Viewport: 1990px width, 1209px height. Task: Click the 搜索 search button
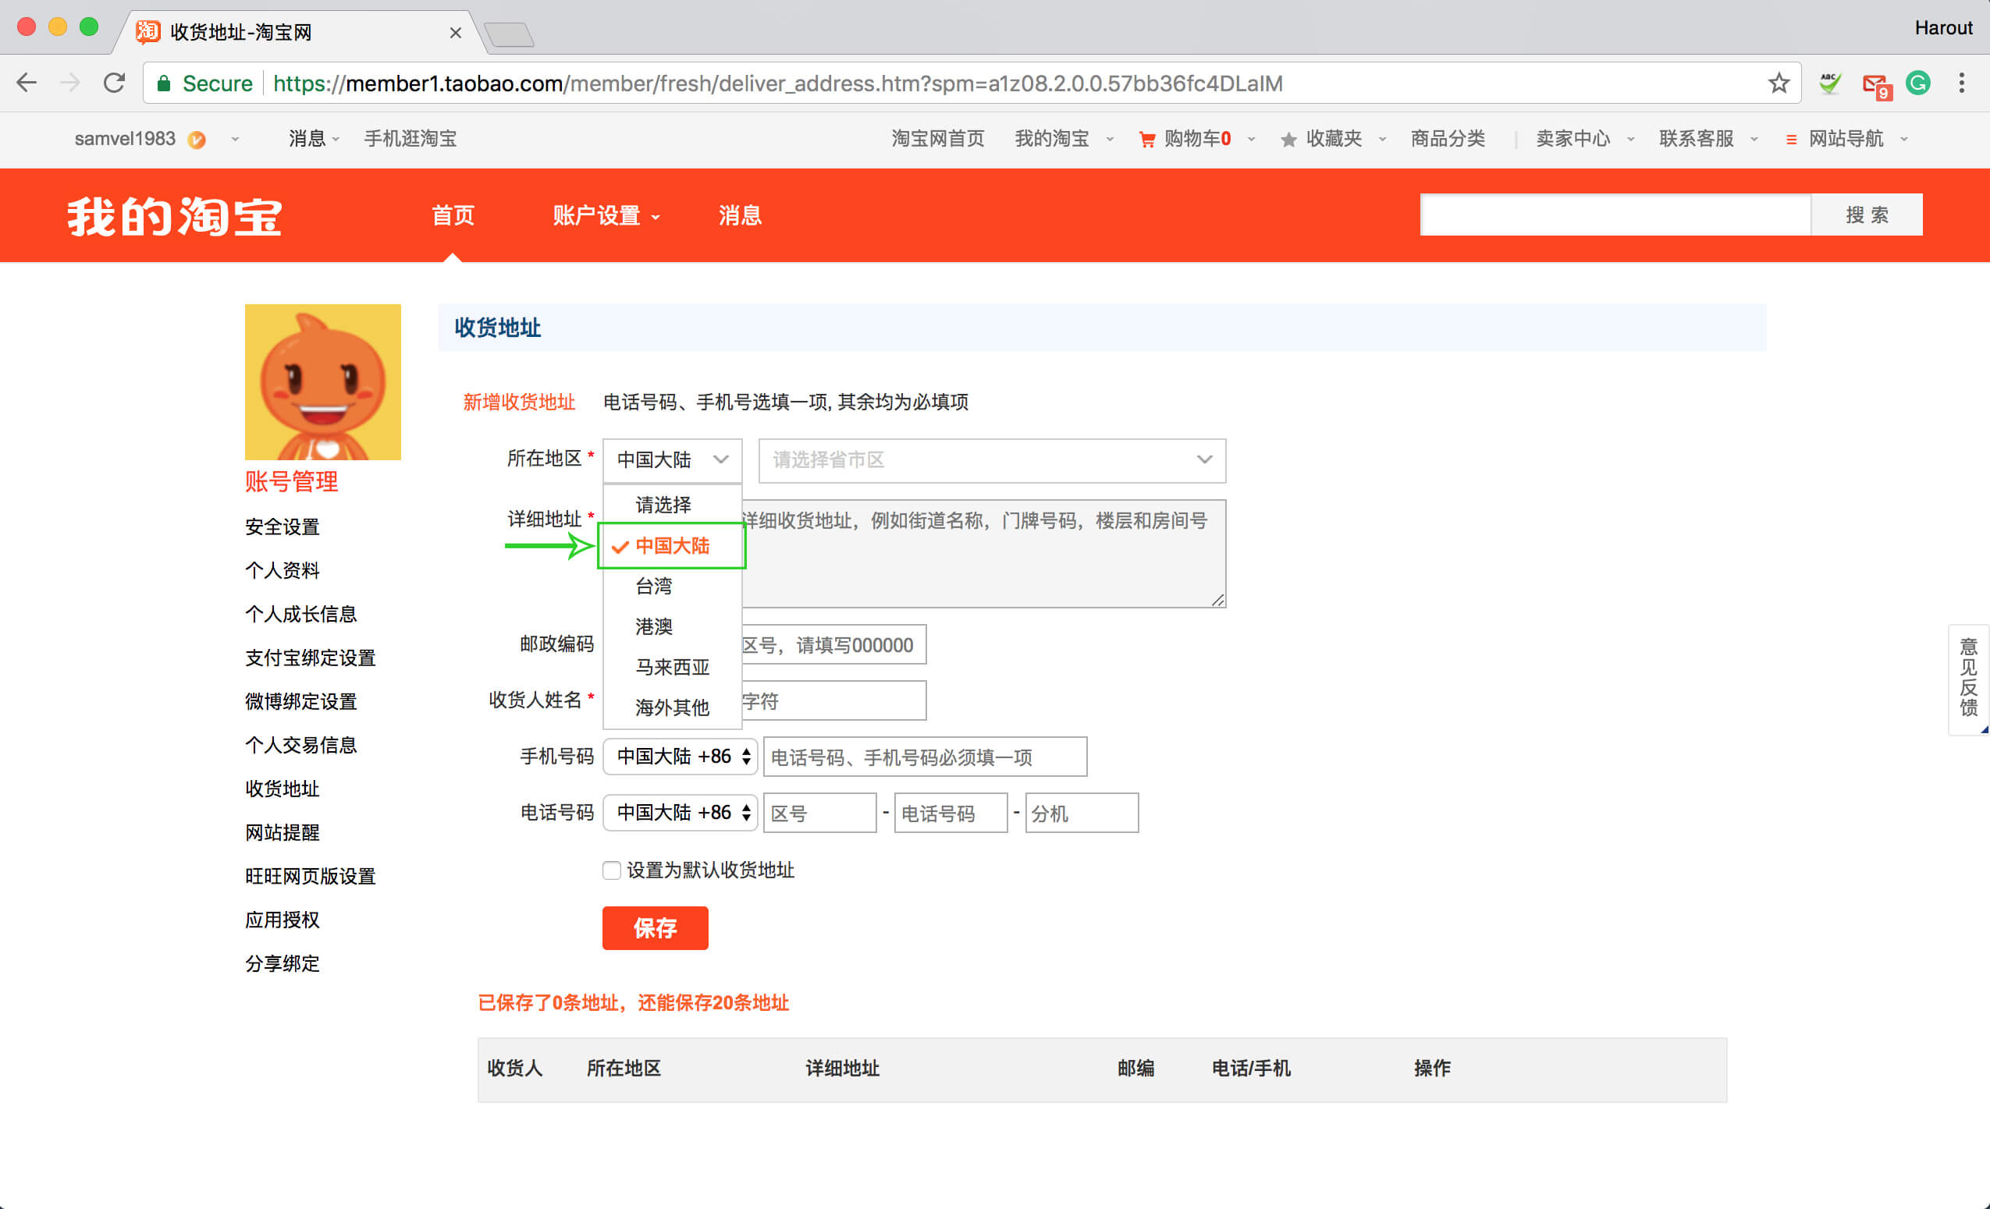(1866, 214)
